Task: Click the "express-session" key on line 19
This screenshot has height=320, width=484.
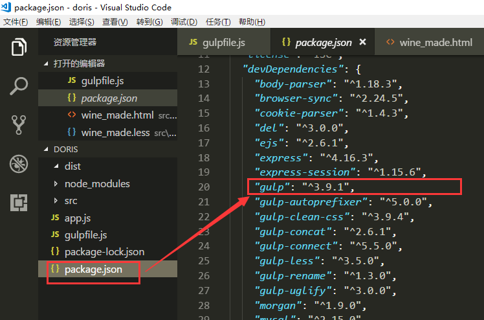Action: click(x=305, y=172)
